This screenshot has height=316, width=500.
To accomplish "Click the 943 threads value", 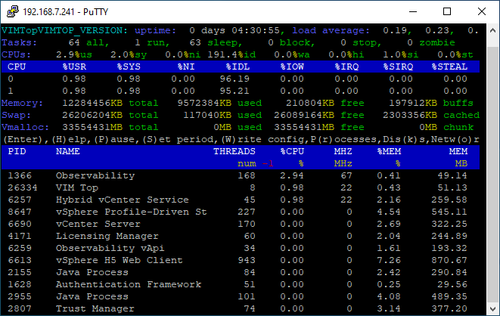I will pos(247,260).
